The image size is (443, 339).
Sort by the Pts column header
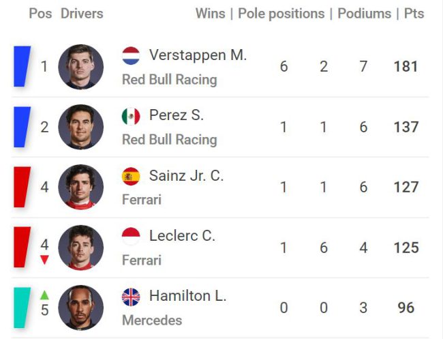click(x=414, y=13)
